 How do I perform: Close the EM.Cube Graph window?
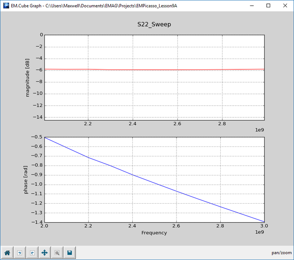point(285,6)
